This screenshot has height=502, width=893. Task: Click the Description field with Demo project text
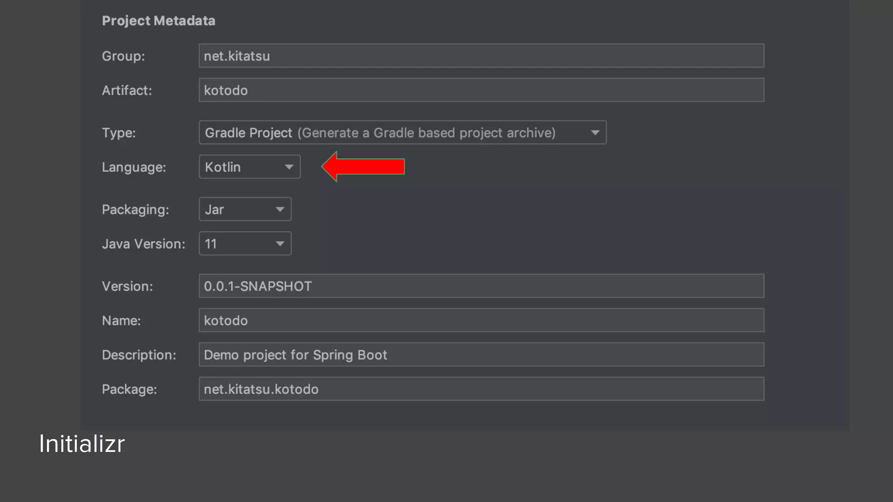(481, 354)
